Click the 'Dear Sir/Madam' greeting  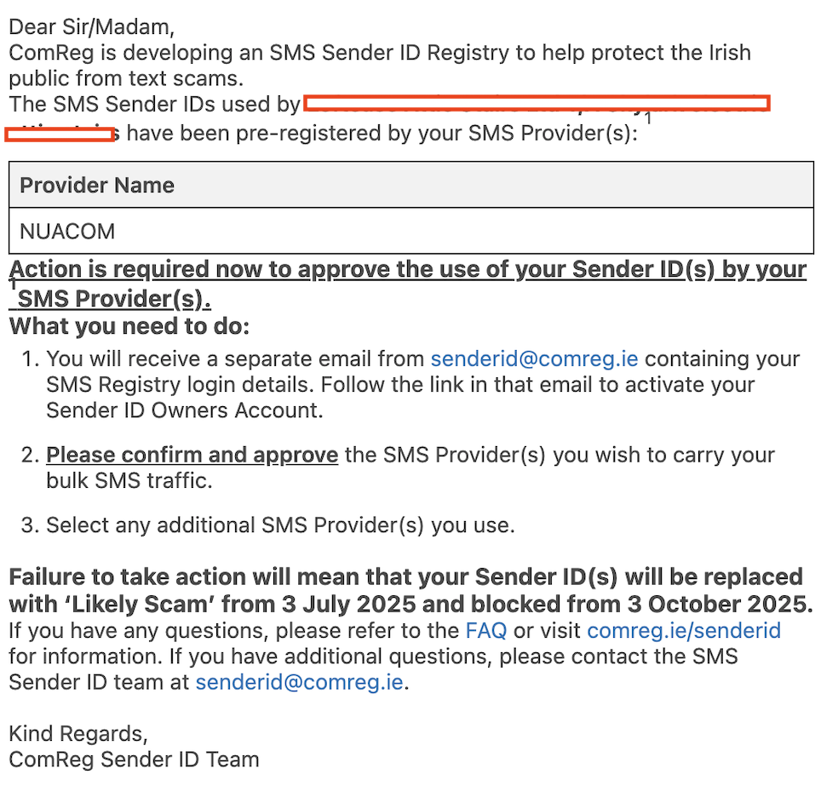click(x=91, y=27)
